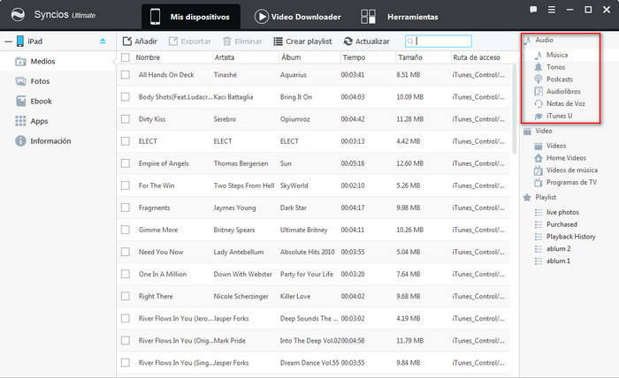Sort by Nombre column header
Image resolution: width=619 pixels, height=378 pixels.
pyautogui.click(x=148, y=57)
